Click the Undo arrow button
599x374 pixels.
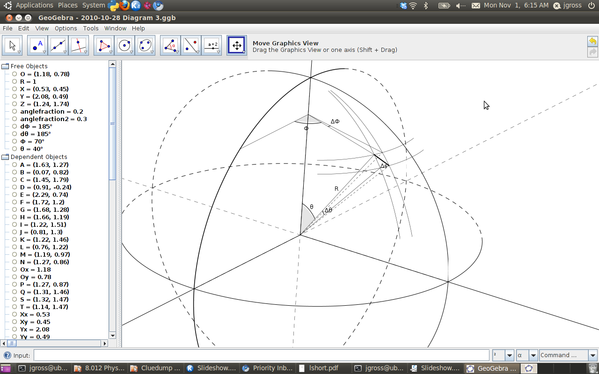coord(592,41)
